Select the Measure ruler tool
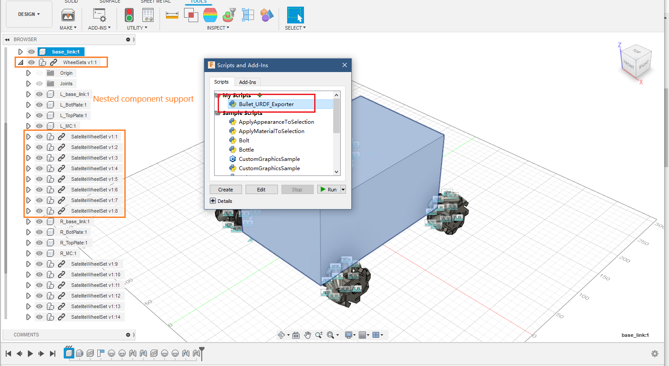 click(172, 15)
